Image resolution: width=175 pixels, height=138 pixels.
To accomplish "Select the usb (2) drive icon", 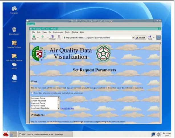I will pyautogui.click(x=14, y=64).
